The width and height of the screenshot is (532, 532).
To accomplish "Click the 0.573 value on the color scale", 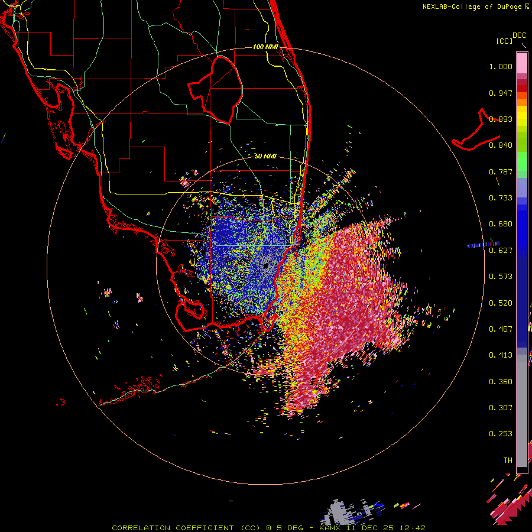I will click(501, 277).
